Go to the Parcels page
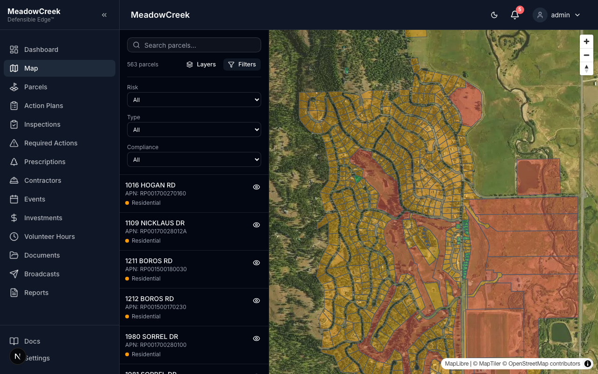 (x=59, y=87)
